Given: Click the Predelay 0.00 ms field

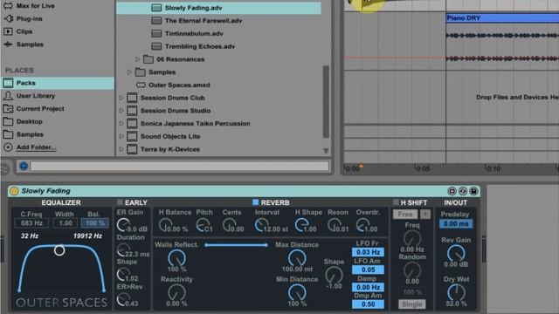Looking at the screenshot, I should 456,223.
